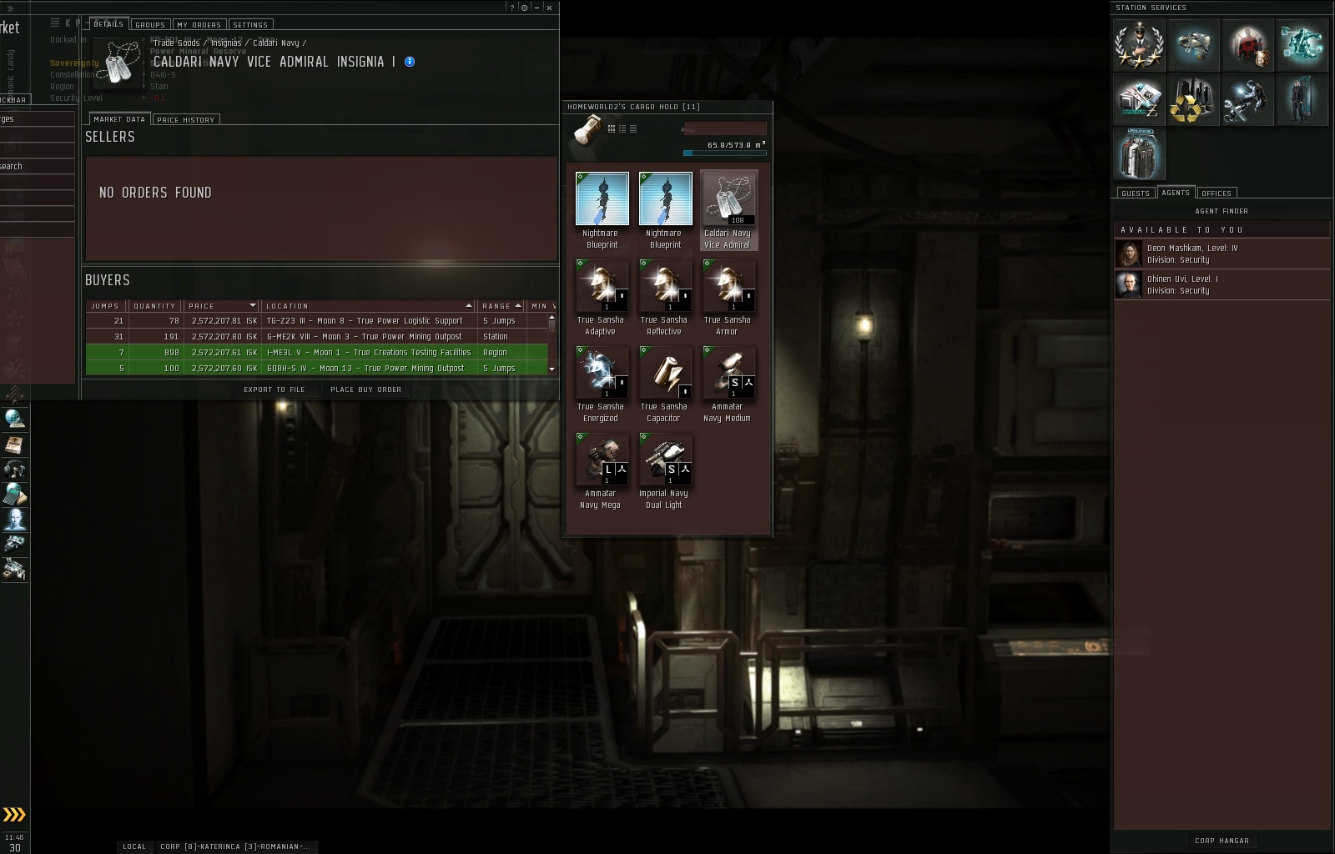Sort buyers by Jumps column
The image size is (1335, 854).
pos(107,306)
